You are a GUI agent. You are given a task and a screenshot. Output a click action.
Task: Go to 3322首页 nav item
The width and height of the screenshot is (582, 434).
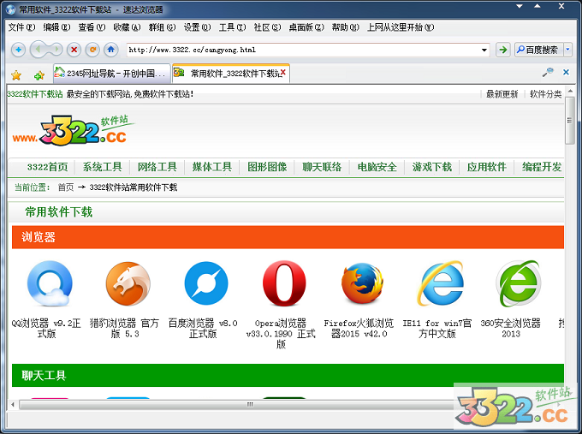tap(48, 167)
